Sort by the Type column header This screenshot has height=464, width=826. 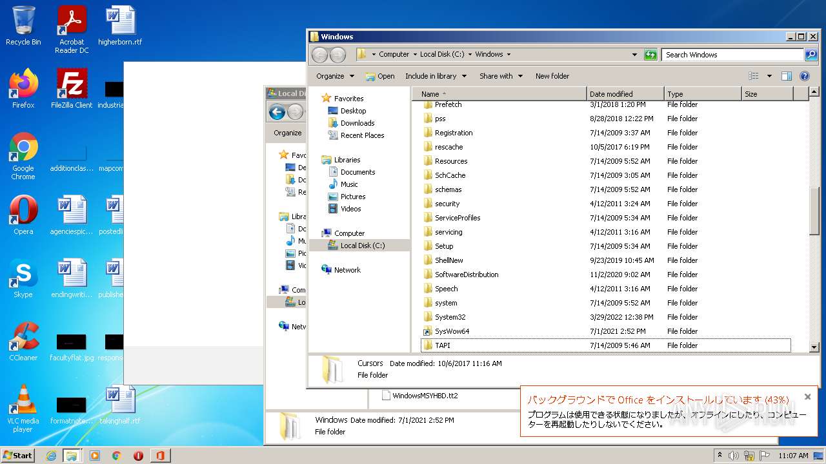(703, 94)
